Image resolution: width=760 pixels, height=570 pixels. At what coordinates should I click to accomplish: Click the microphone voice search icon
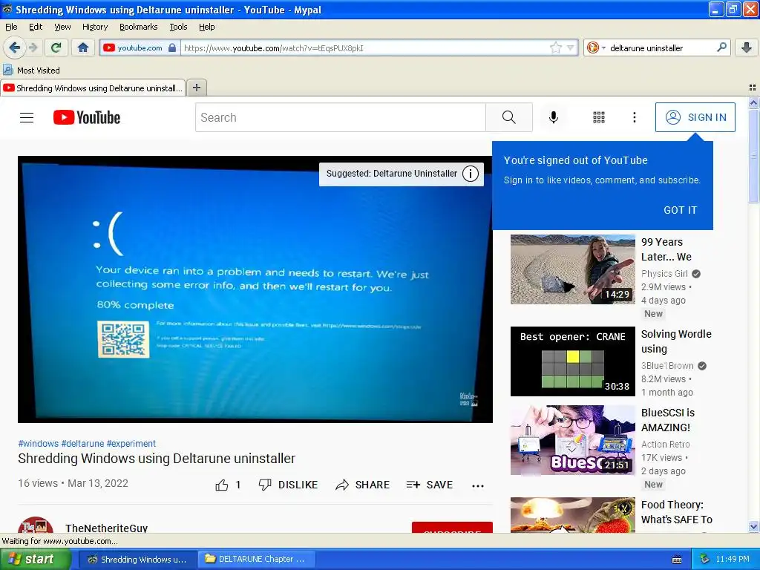pos(554,117)
